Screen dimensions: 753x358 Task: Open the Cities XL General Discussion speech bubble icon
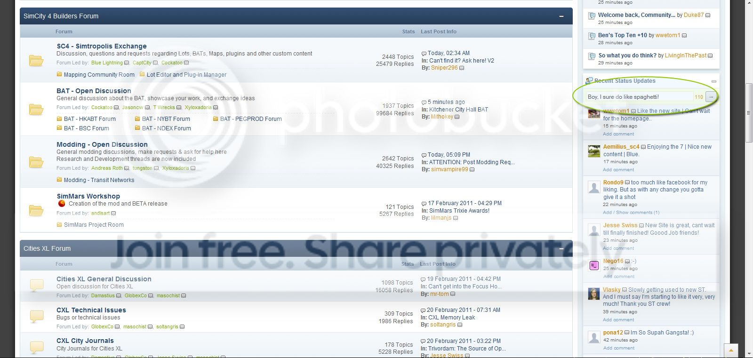tap(37, 285)
